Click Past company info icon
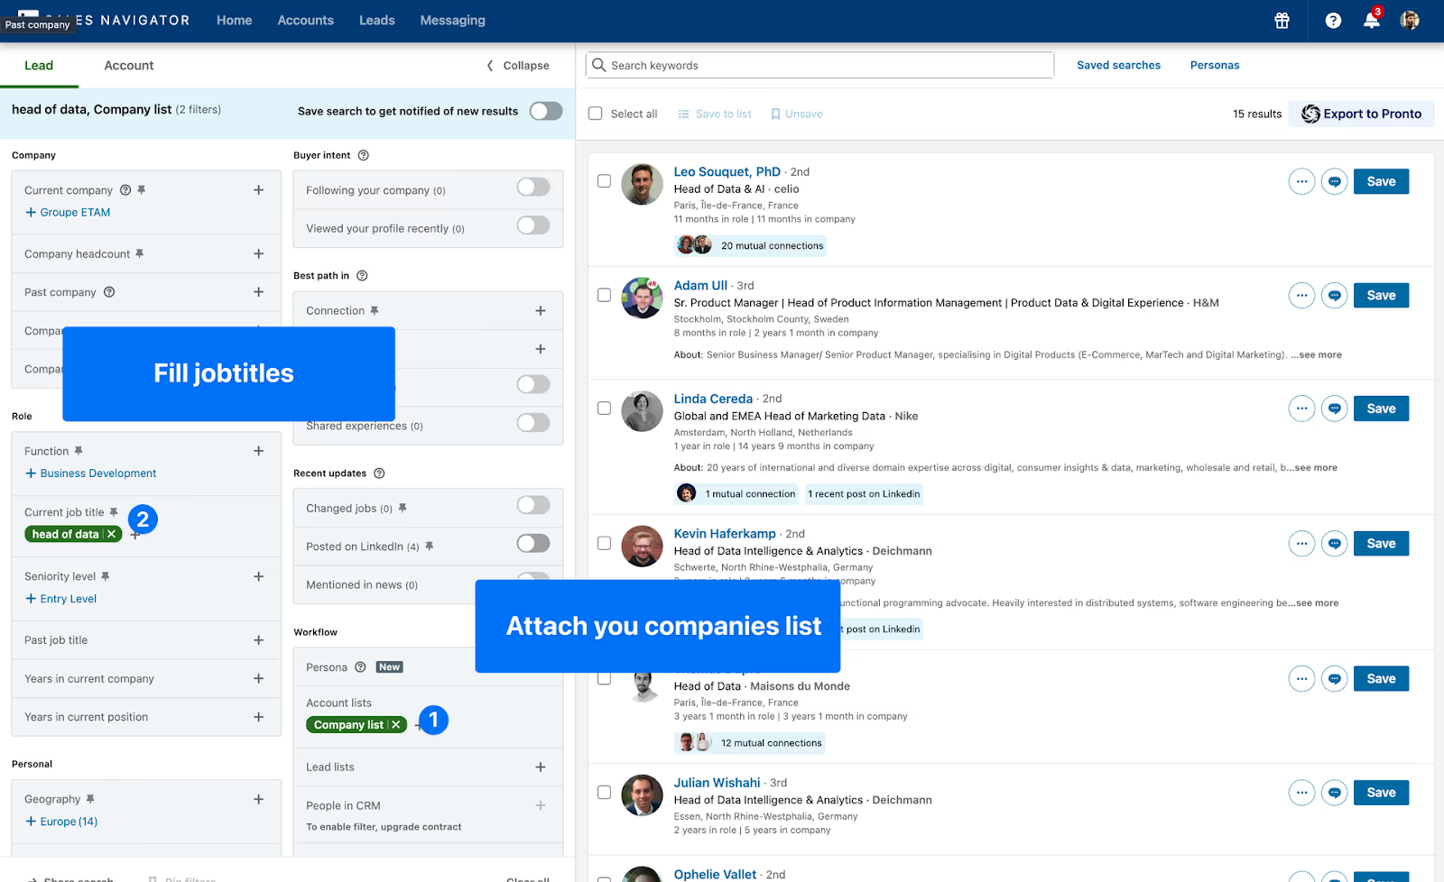The width and height of the screenshot is (1444, 882). tap(109, 292)
